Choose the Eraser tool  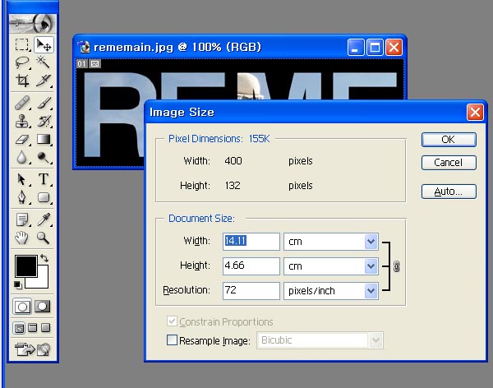(22, 139)
